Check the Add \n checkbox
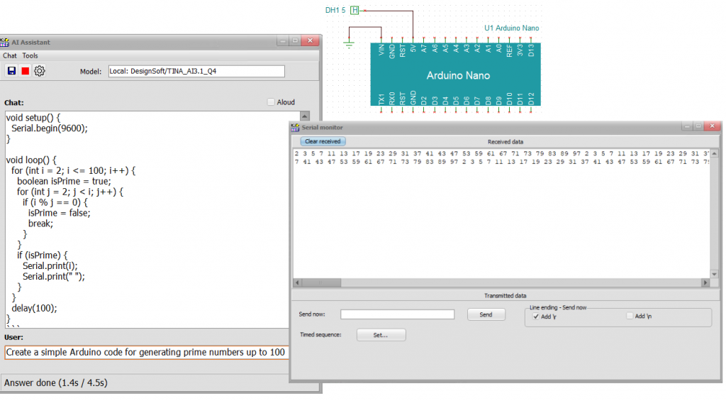 point(630,316)
